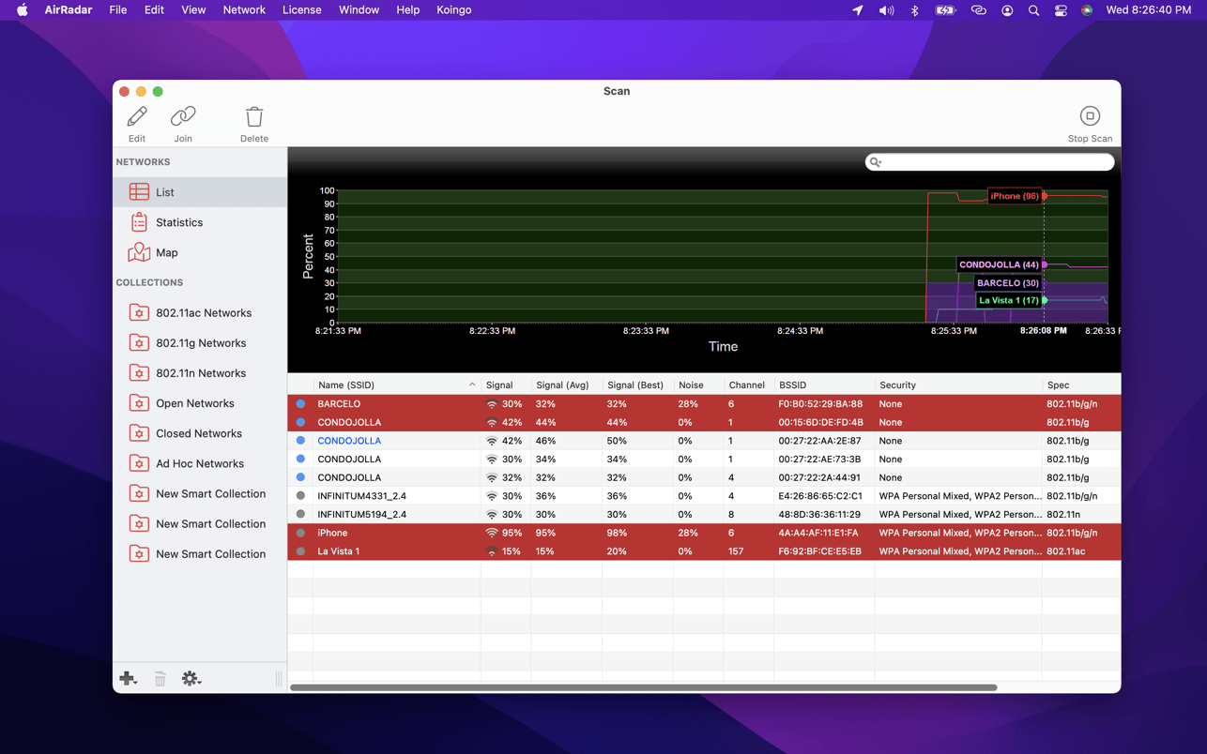Switch to the Map view

pos(166,252)
